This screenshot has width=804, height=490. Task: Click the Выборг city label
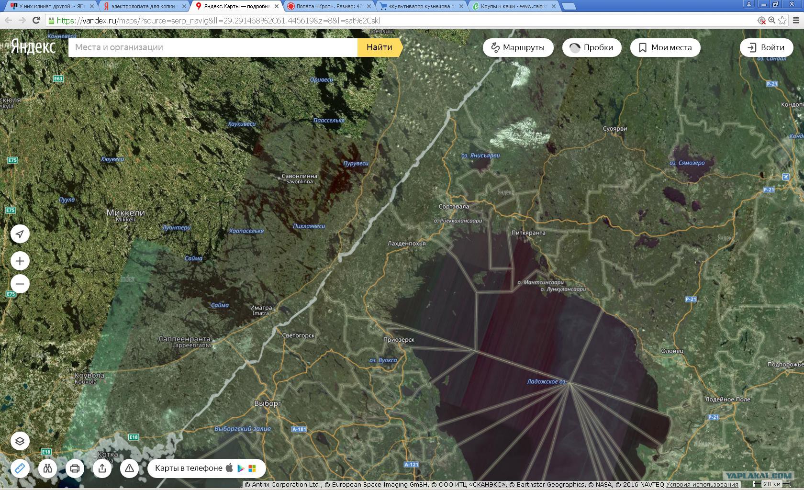pyautogui.click(x=268, y=403)
